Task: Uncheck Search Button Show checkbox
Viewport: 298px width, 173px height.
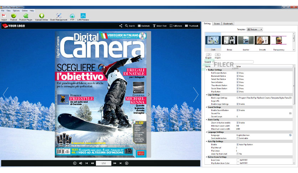Action: click(x=237, y=82)
